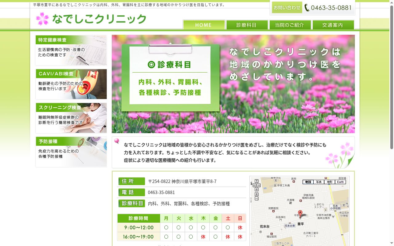This screenshot has width=394, height=246.
Task: Open the 交通案内 navigation tab
Action: pos(333,25)
